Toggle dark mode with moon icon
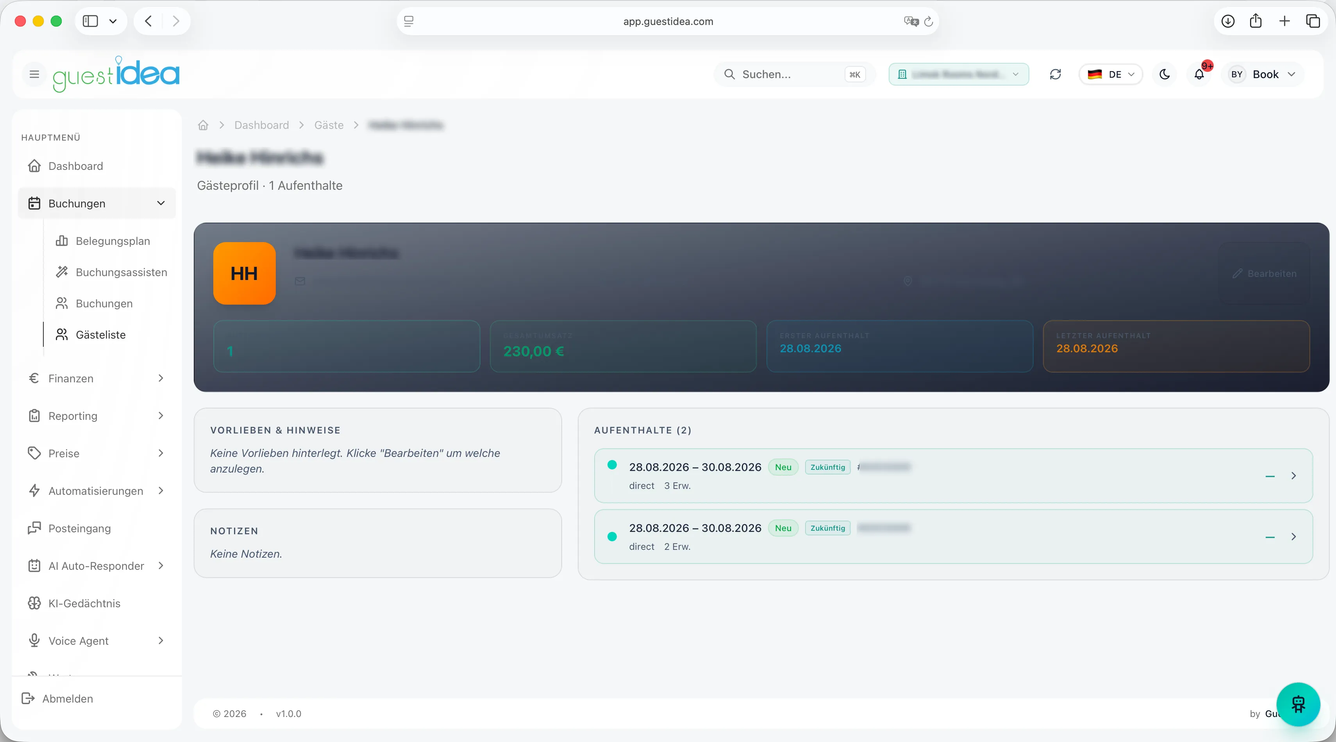The height and width of the screenshot is (742, 1336). click(1165, 74)
